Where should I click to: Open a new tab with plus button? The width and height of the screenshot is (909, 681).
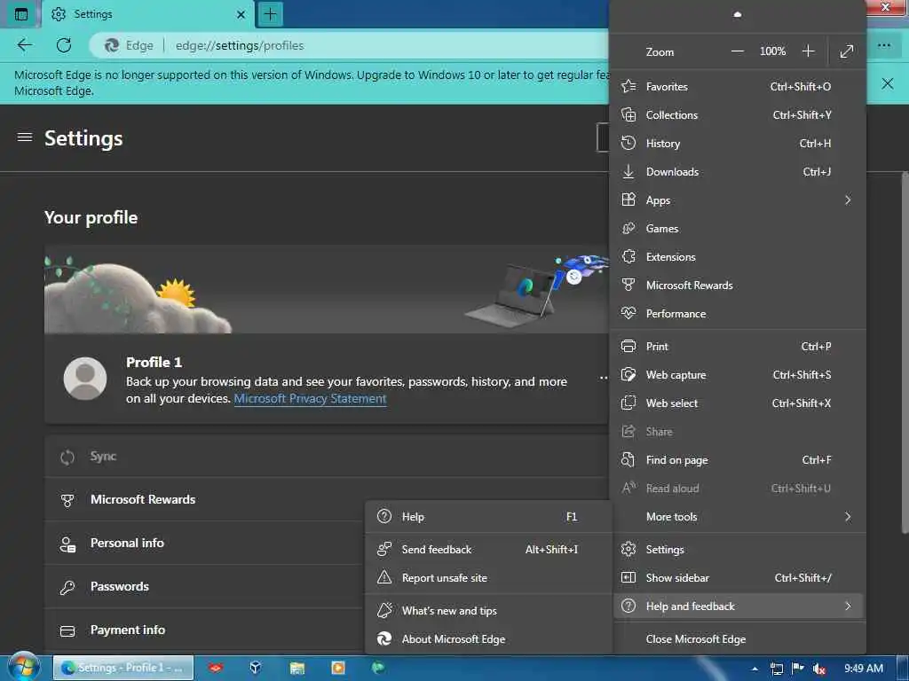[x=270, y=14]
